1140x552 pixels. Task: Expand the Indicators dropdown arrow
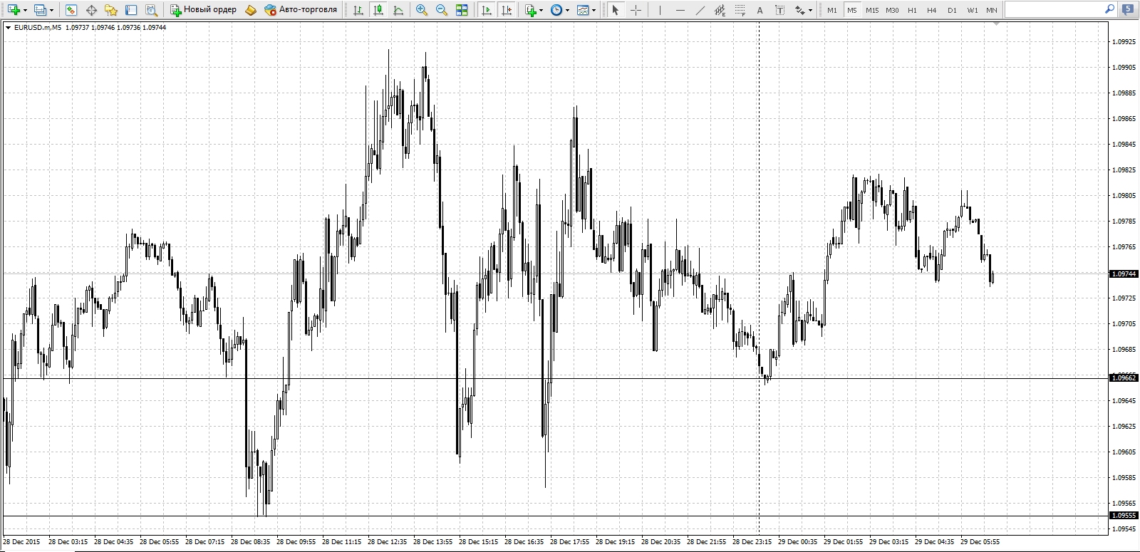pyautogui.click(x=541, y=10)
